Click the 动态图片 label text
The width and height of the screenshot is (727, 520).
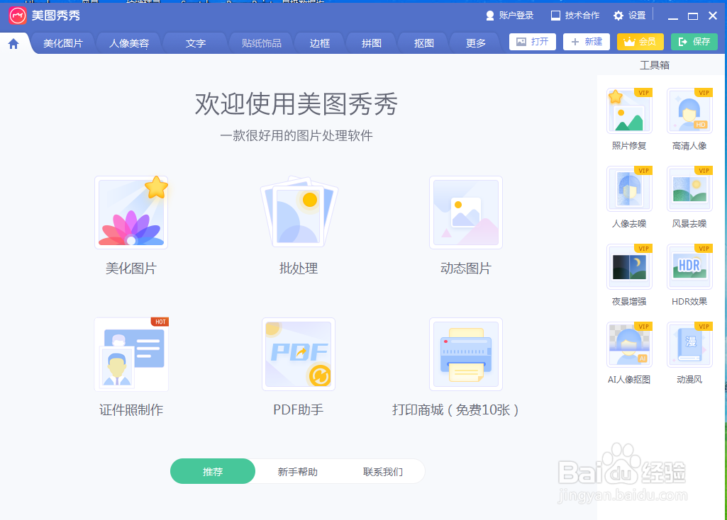click(x=466, y=268)
